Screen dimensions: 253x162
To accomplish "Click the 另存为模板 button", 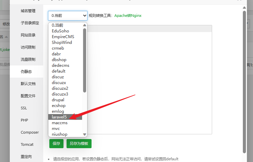I will (79, 143).
